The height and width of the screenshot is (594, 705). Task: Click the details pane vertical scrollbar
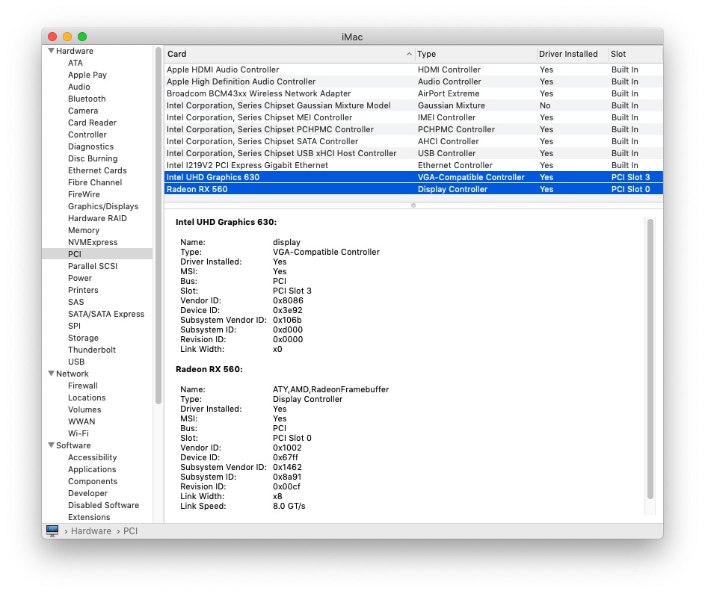click(x=650, y=359)
